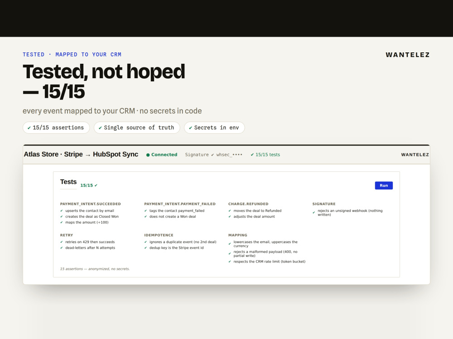Click 'lowercases the email, uppercases the currency' text
This screenshot has width=453, height=339.
pos(265,244)
